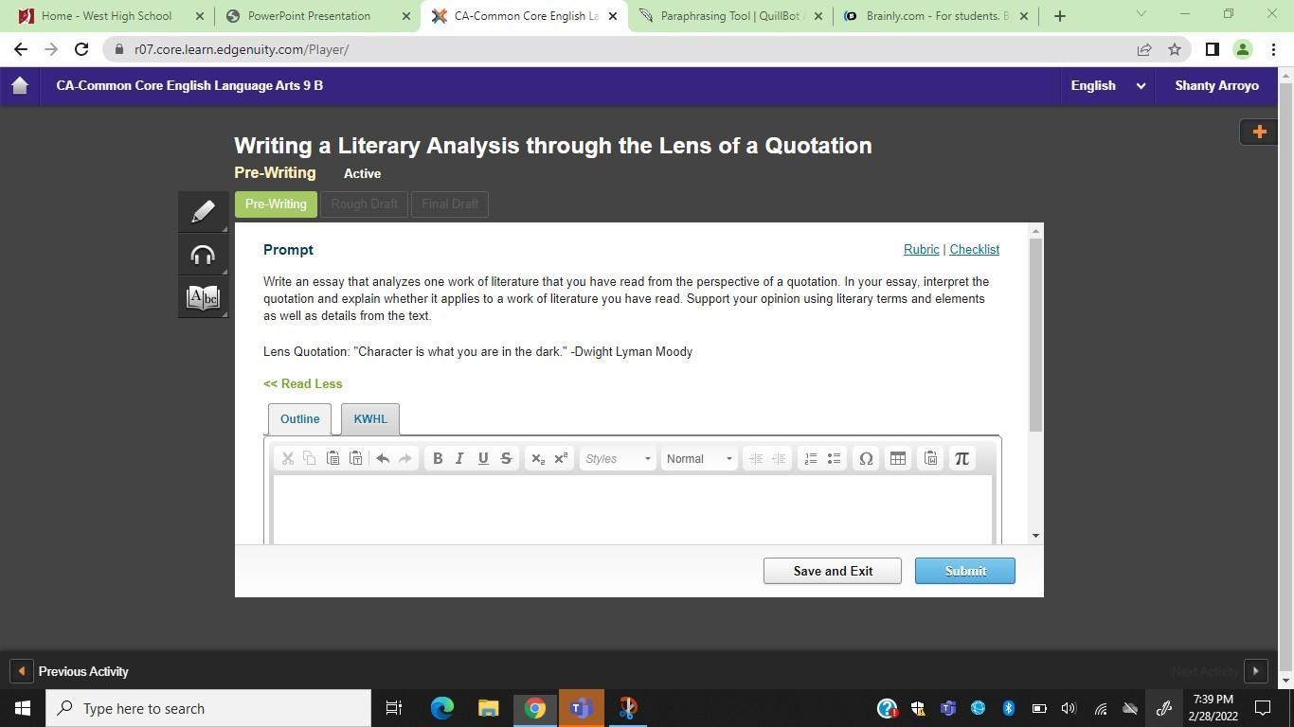Switch to the QuillBot Paraphrasing Tool browser tab
Image resolution: width=1294 pixels, height=727 pixels.
(x=729, y=16)
